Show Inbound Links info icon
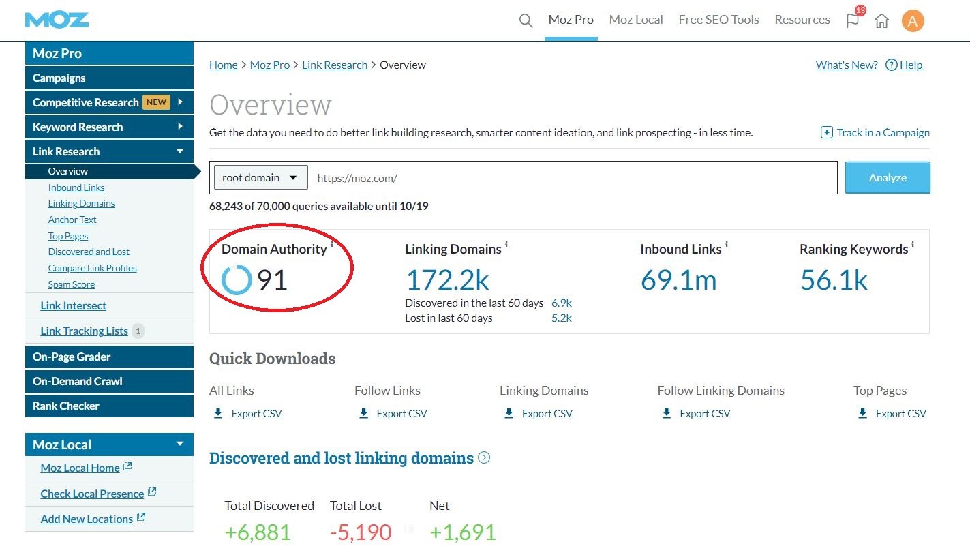970x559 pixels. click(727, 244)
